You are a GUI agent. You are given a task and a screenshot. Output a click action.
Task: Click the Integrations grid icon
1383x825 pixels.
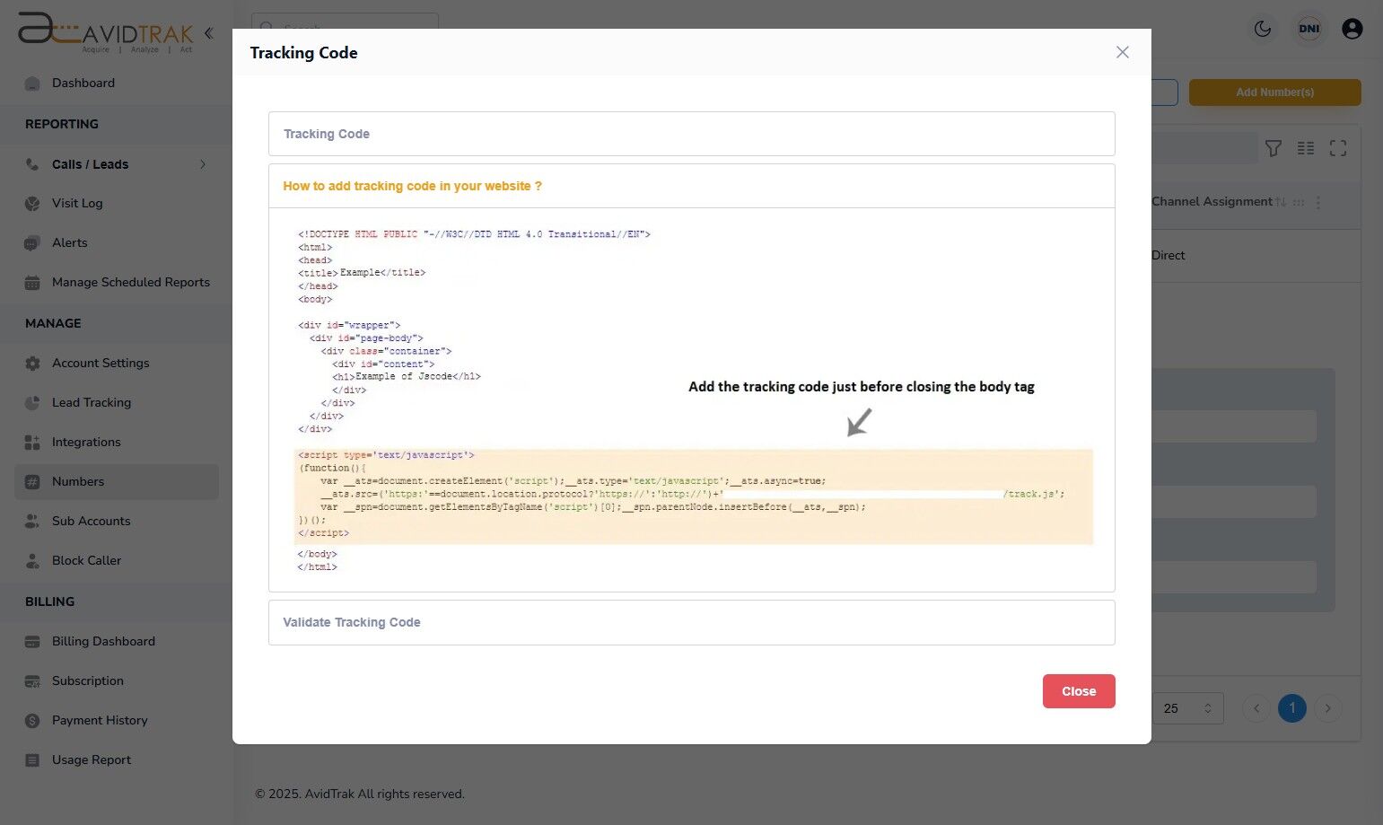tap(32, 443)
